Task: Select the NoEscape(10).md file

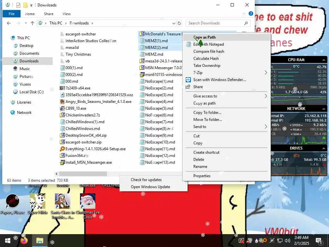Action: (157, 142)
